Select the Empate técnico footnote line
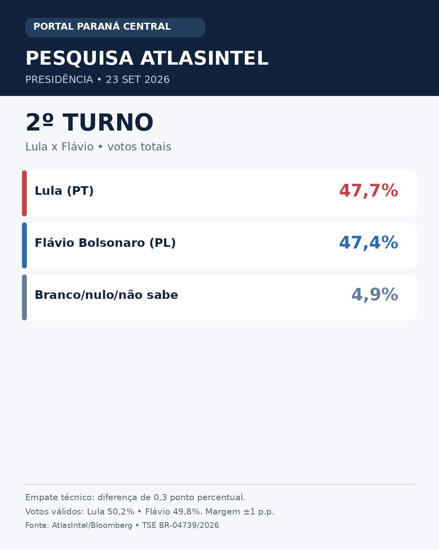The width and height of the screenshot is (439, 549). [x=135, y=497]
